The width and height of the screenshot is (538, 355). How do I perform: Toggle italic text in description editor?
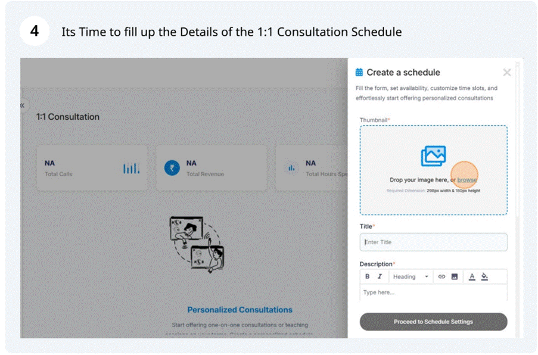pyautogui.click(x=380, y=276)
